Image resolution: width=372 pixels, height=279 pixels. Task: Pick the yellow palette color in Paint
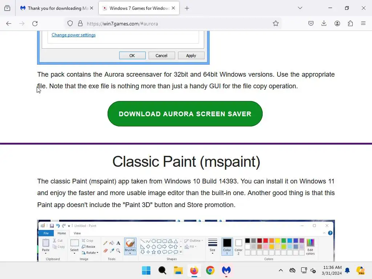tap(278, 240)
